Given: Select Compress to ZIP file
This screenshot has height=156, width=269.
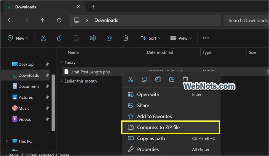Looking at the screenshot, I should 171,127.
